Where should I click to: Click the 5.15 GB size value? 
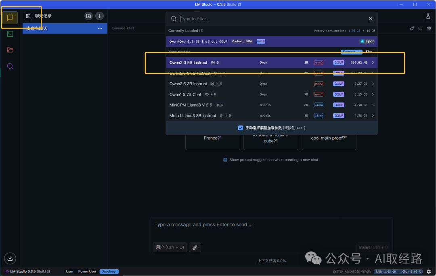361,94
